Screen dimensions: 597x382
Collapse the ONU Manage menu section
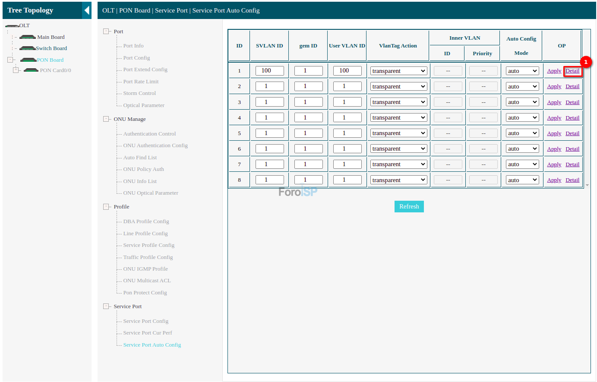point(106,119)
